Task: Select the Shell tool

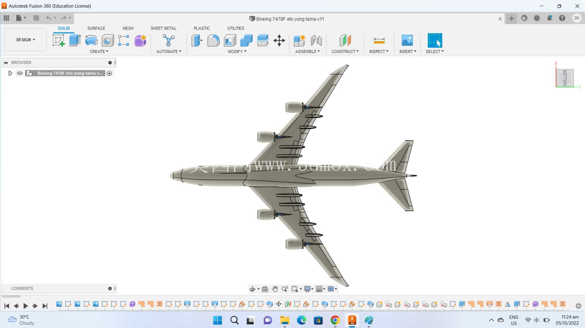Action: (230, 40)
